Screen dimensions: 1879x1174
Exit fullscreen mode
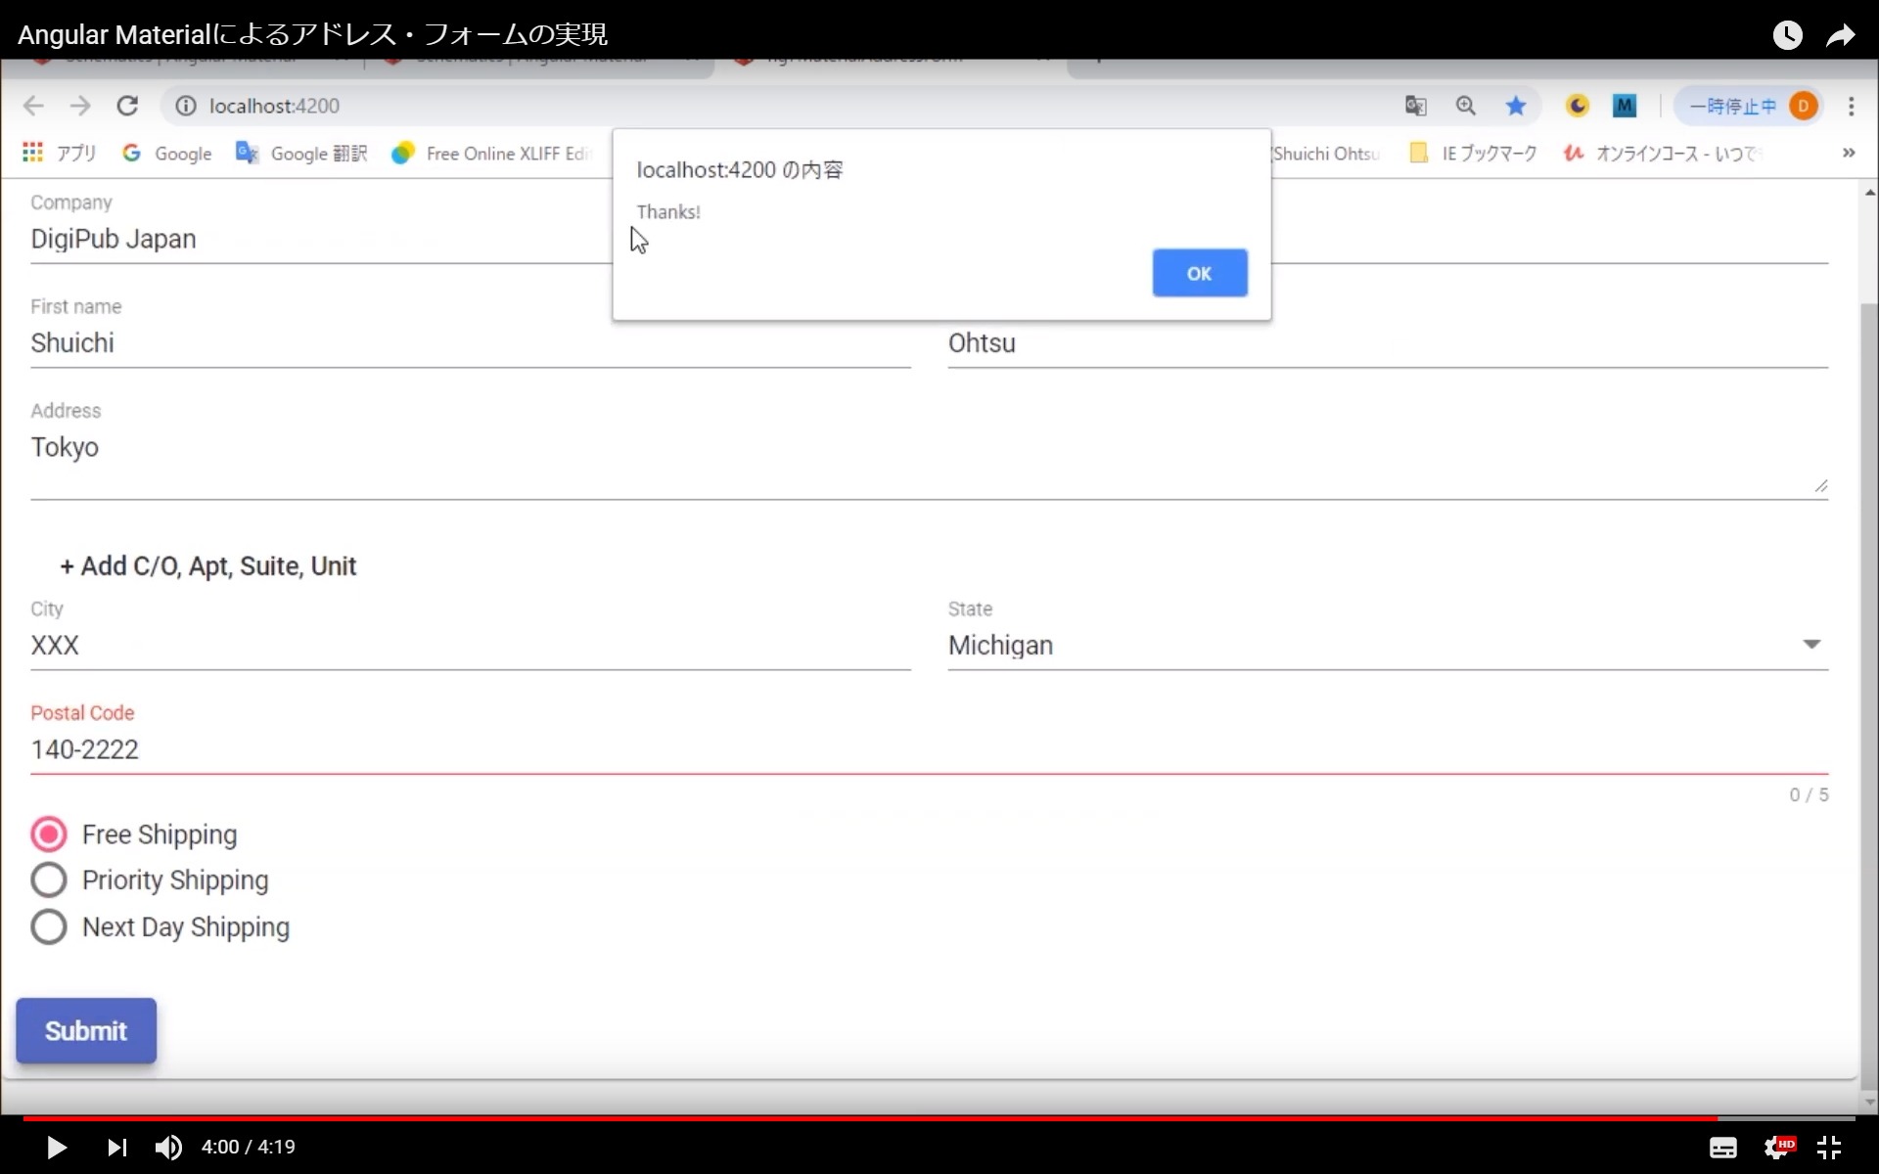[x=1829, y=1147]
